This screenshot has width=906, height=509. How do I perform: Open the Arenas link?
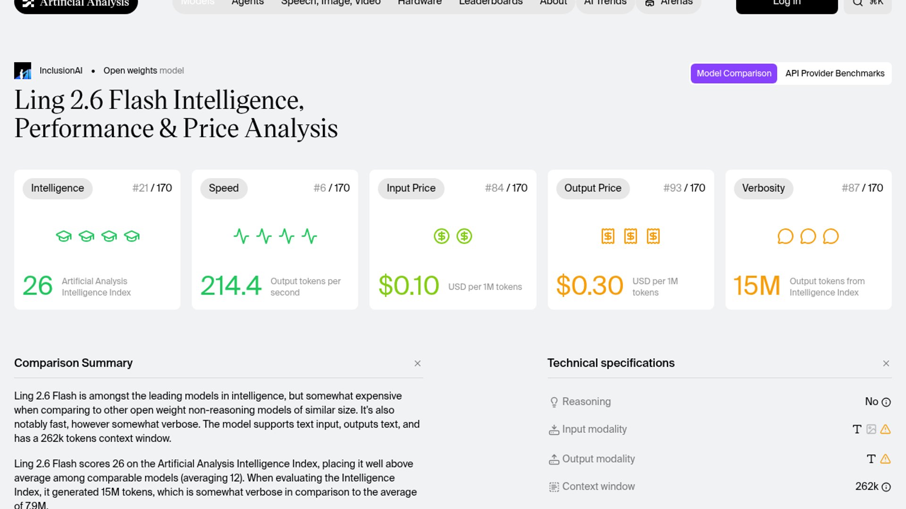(x=669, y=4)
